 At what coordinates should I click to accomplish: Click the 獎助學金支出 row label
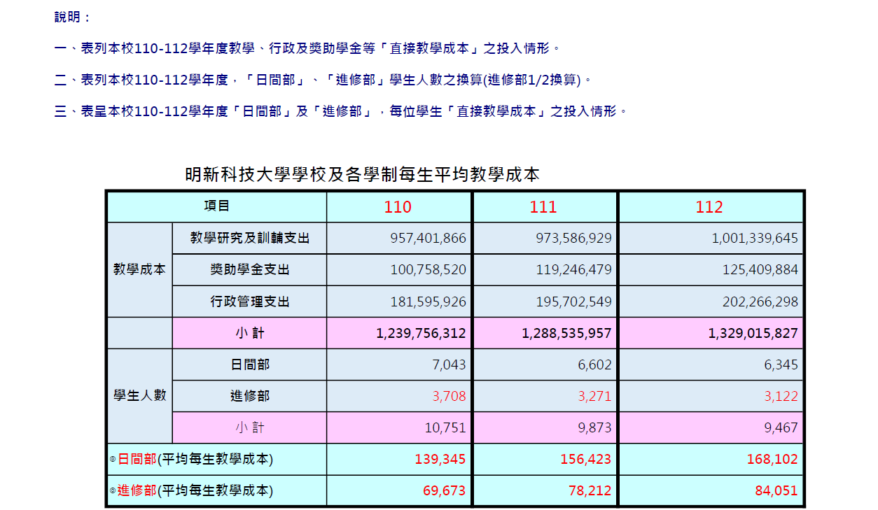click(250, 269)
